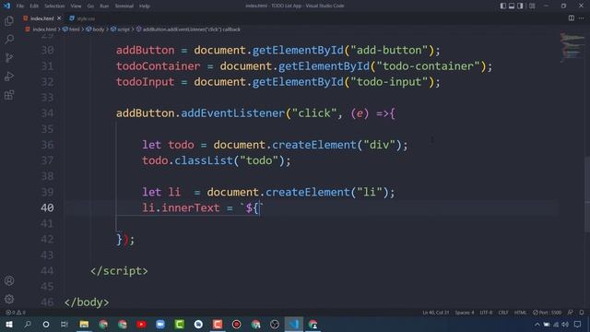Click errors and warnings status indicator

[x=16, y=313]
